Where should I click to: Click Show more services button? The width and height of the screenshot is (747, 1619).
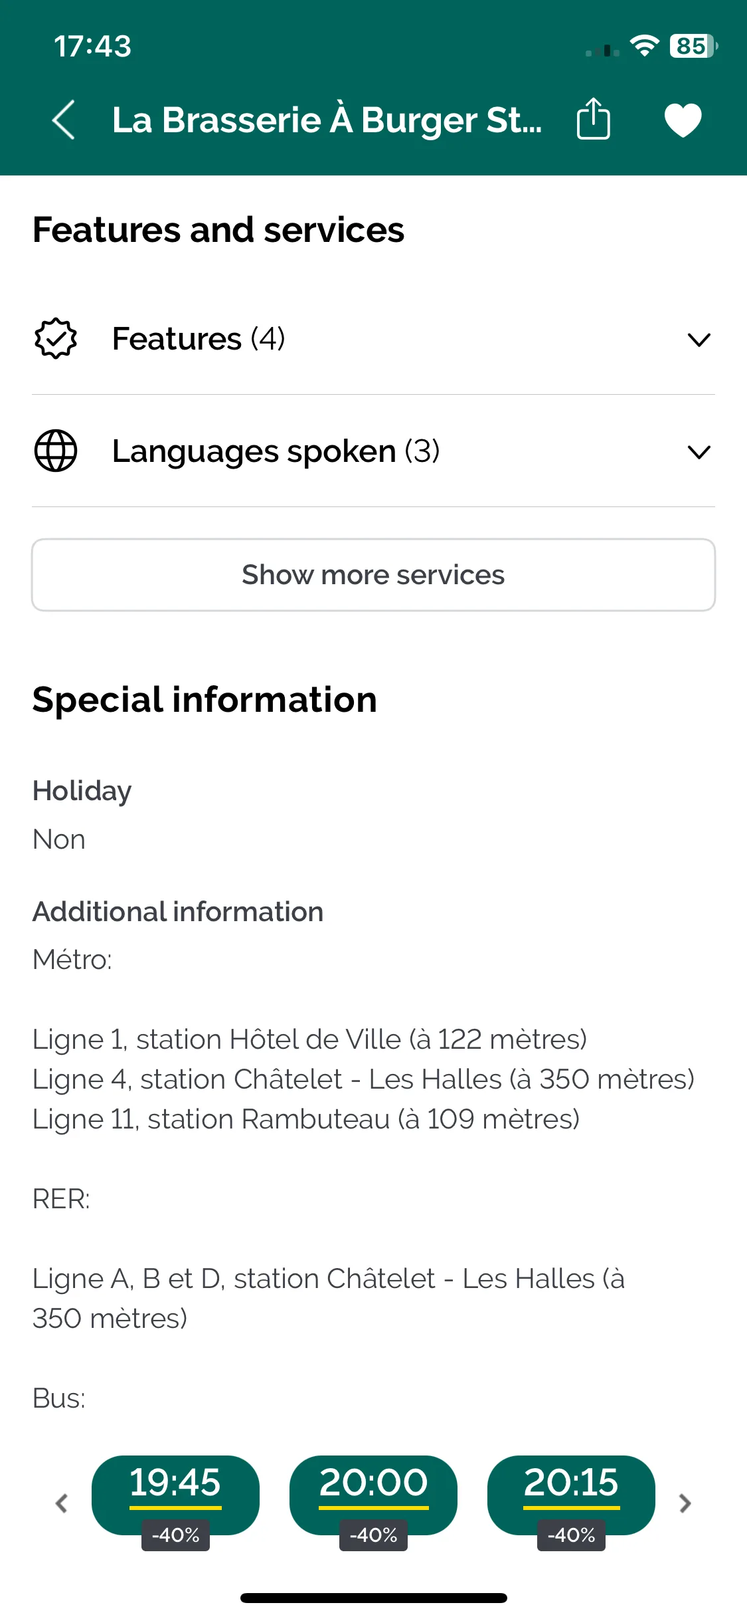(373, 575)
